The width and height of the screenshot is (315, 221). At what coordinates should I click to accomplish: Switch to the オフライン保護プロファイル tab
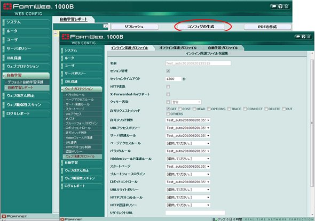178,48
